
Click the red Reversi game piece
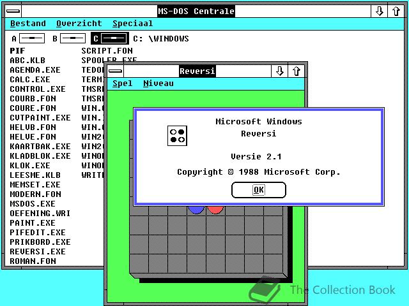point(215,210)
